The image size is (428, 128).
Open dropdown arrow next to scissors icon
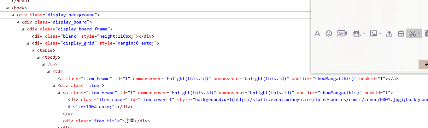419,34
